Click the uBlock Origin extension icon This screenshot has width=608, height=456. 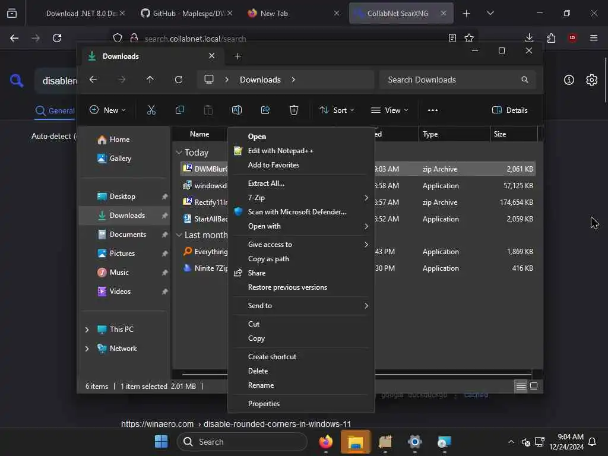(572, 38)
